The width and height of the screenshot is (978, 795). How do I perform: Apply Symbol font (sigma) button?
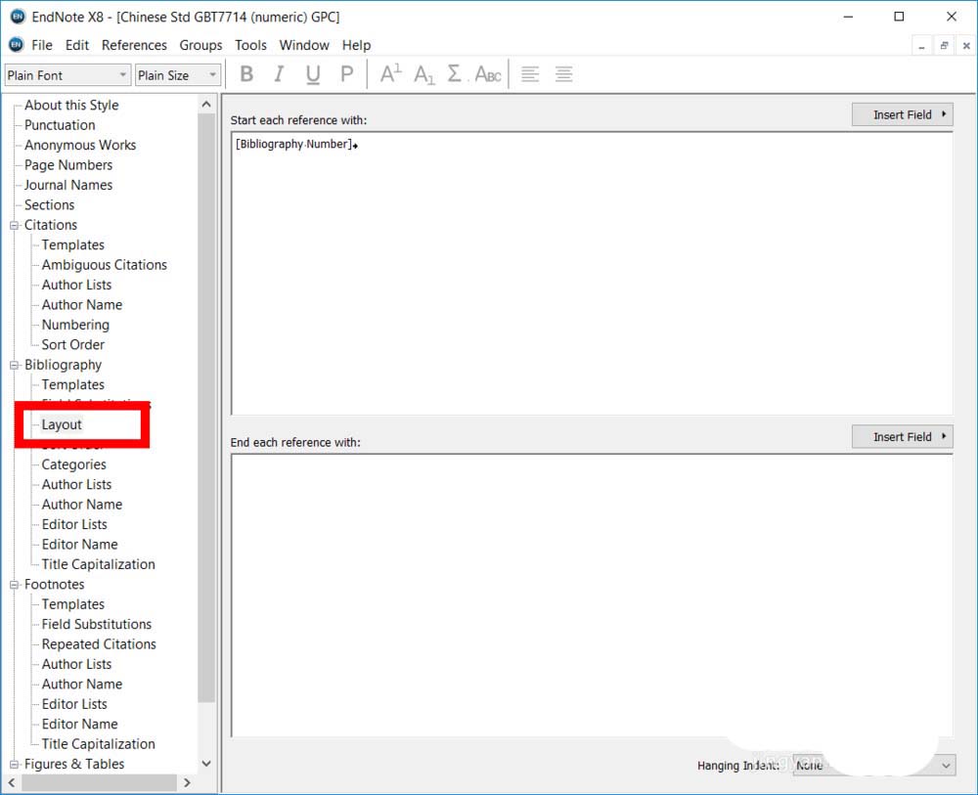455,74
